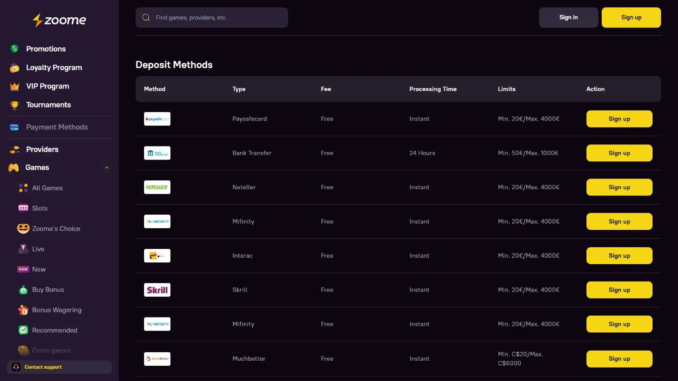Click the Paysafecard logo icon
This screenshot has height=381, width=678.
157,119
